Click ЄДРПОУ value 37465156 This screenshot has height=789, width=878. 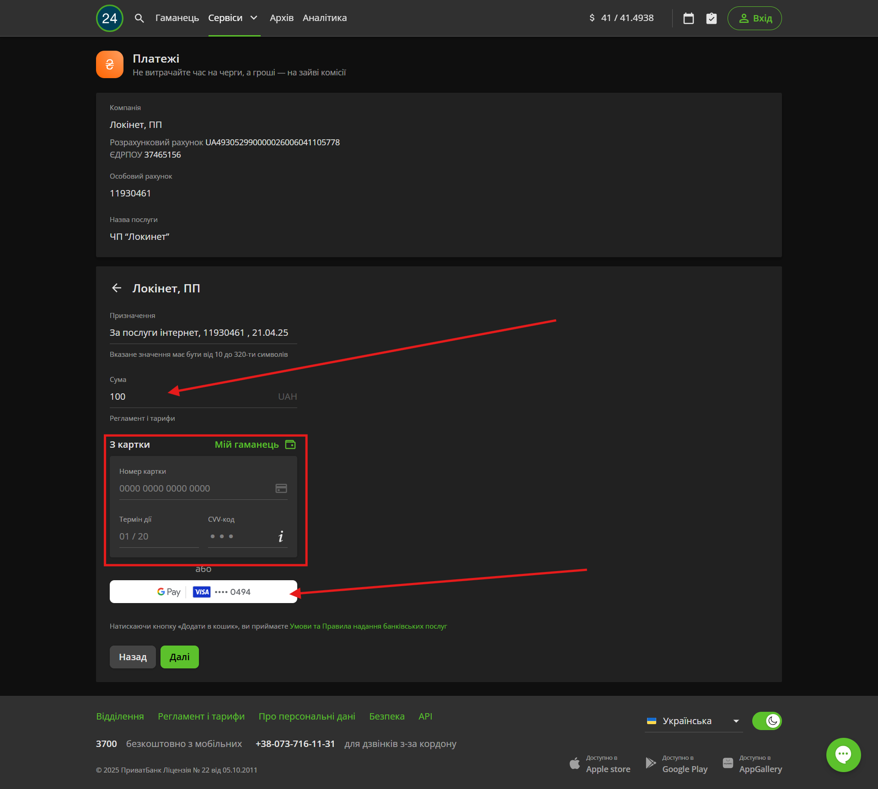162,154
